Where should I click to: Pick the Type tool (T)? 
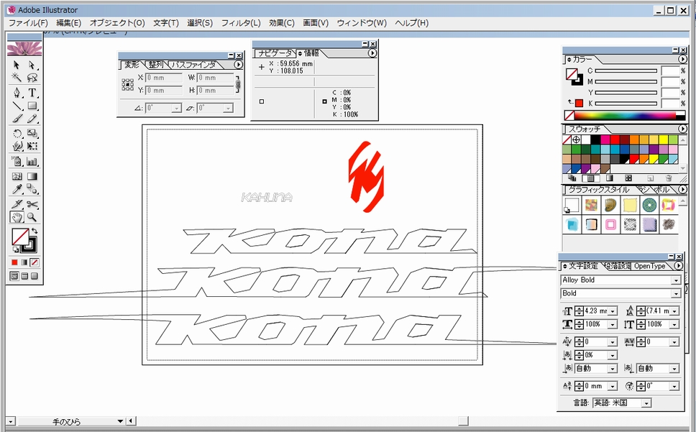point(32,93)
